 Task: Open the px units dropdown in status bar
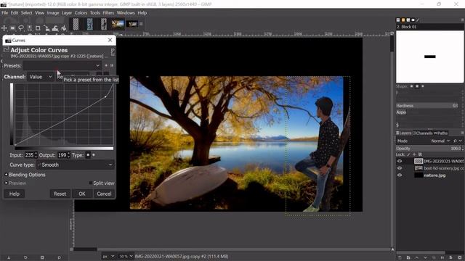coord(108,256)
